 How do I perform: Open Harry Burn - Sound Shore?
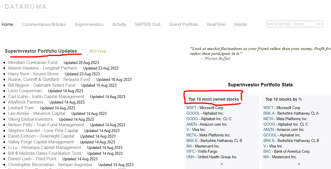coord(33,74)
